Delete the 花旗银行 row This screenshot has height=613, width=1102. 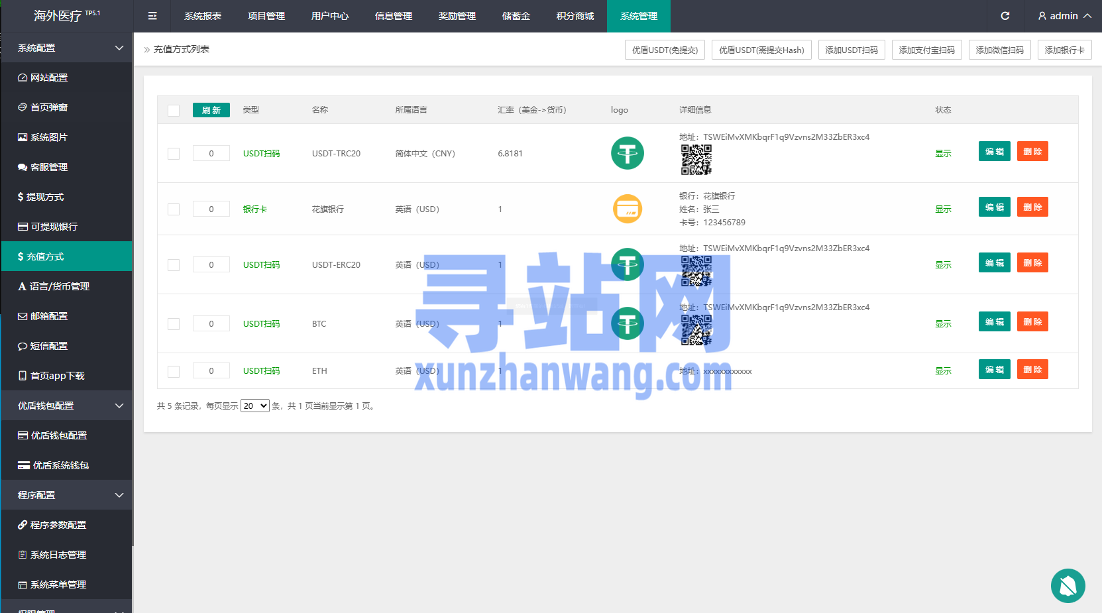point(1032,207)
